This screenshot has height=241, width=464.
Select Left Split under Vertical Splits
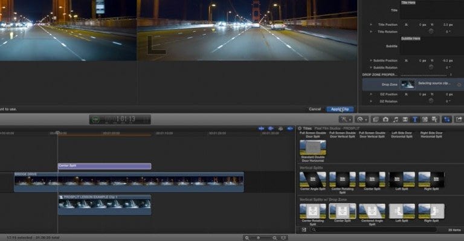[x=402, y=179]
